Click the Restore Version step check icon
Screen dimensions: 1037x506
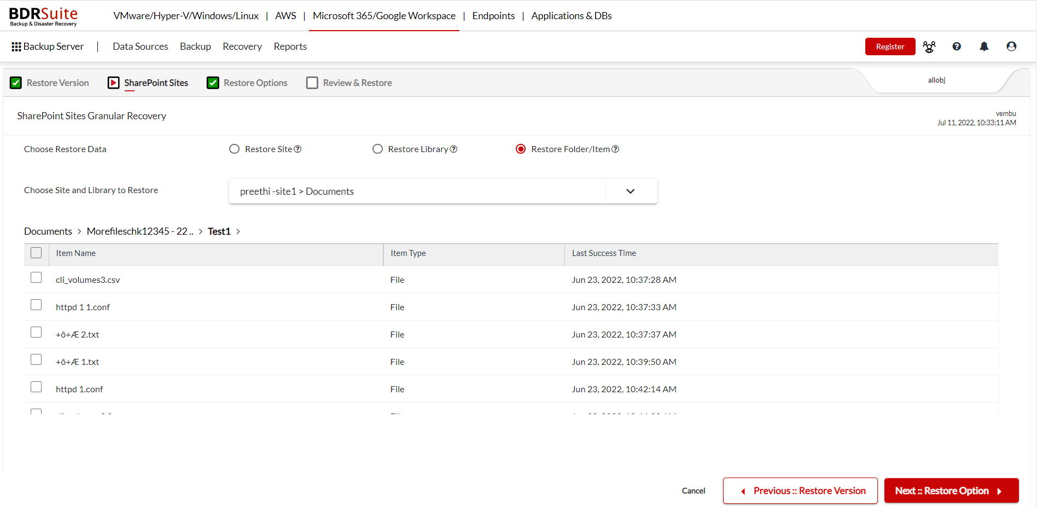click(16, 83)
